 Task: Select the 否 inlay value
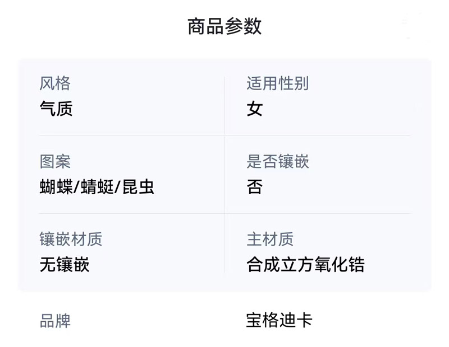click(x=254, y=187)
